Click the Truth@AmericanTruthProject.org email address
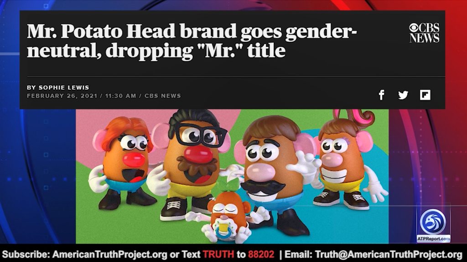Viewport: 467px width, 262px height. 389,255
